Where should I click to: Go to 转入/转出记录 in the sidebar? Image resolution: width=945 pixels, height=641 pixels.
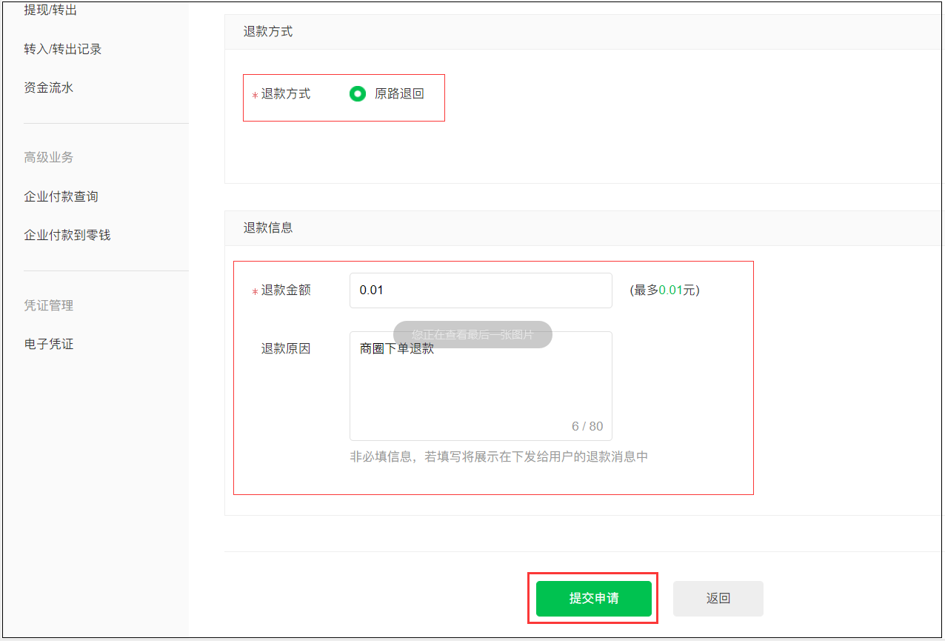point(62,49)
